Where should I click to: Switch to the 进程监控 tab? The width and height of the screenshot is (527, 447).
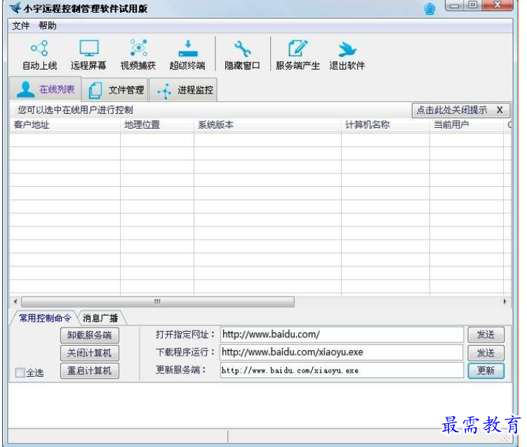pyautogui.click(x=184, y=90)
